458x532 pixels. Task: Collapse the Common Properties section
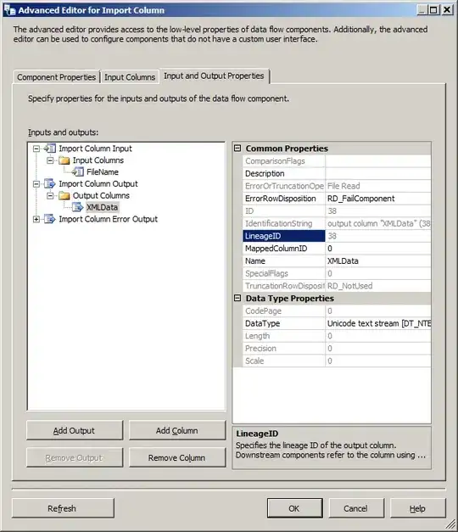point(237,148)
